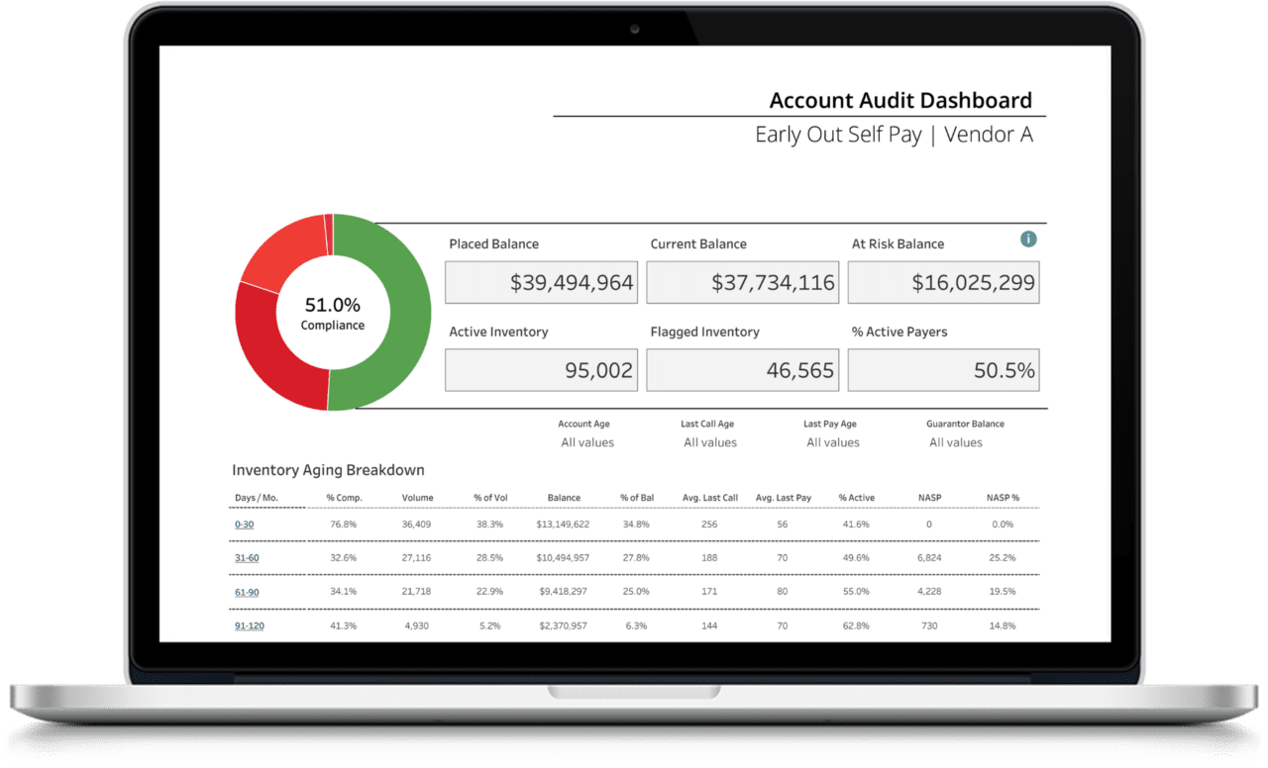The height and width of the screenshot is (768, 1268).
Task: Click the NASP % column header
Action: (x=1003, y=498)
